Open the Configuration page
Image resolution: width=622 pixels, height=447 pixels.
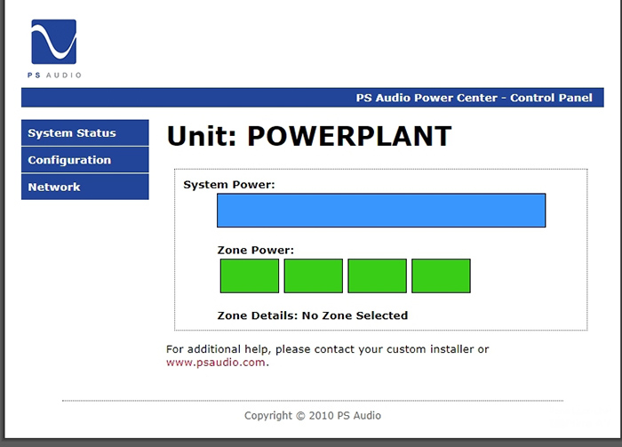pyautogui.click(x=85, y=160)
